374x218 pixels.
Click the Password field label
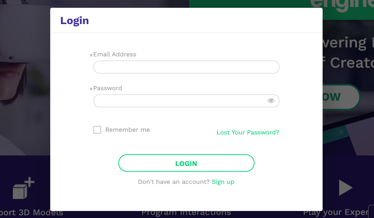point(107,88)
